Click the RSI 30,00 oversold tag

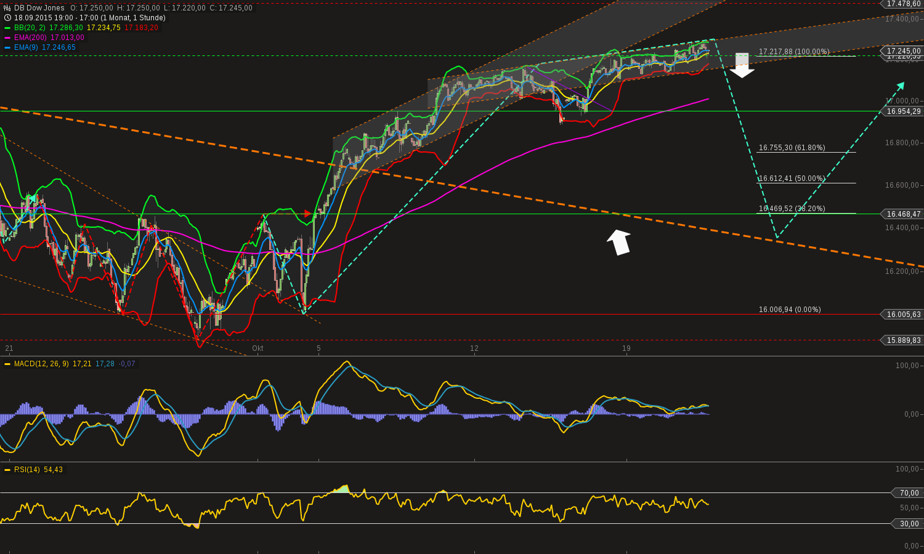pos(909,524)
